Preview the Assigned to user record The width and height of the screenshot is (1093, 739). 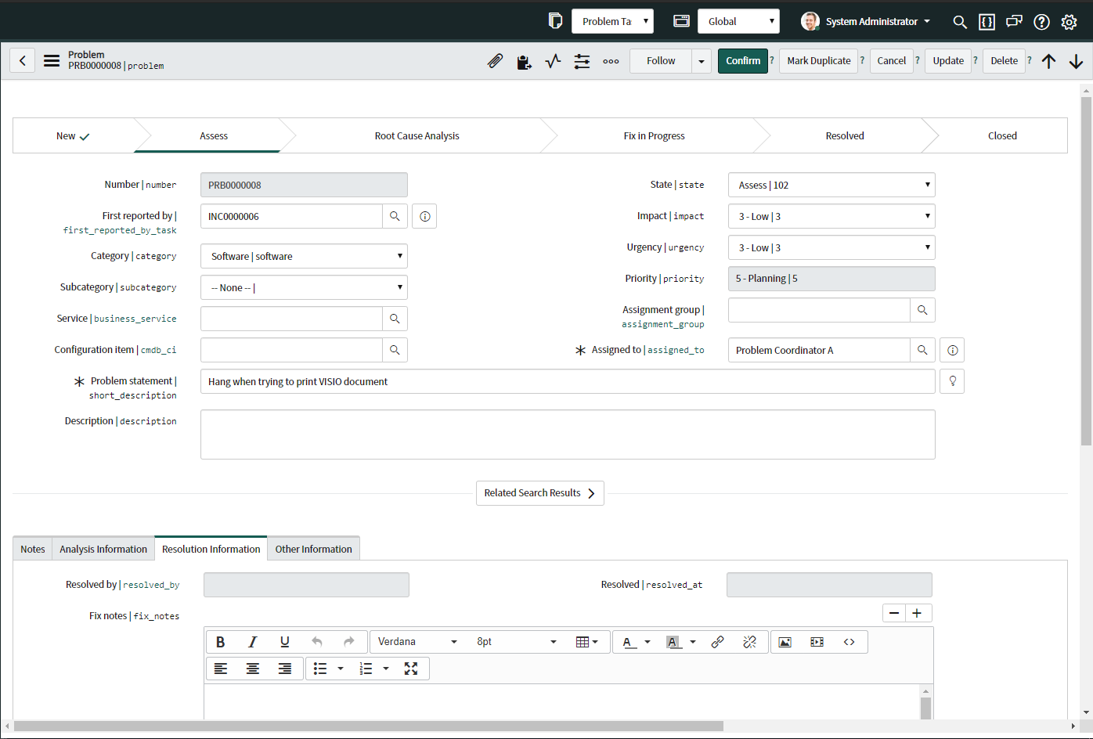[952, 350]
